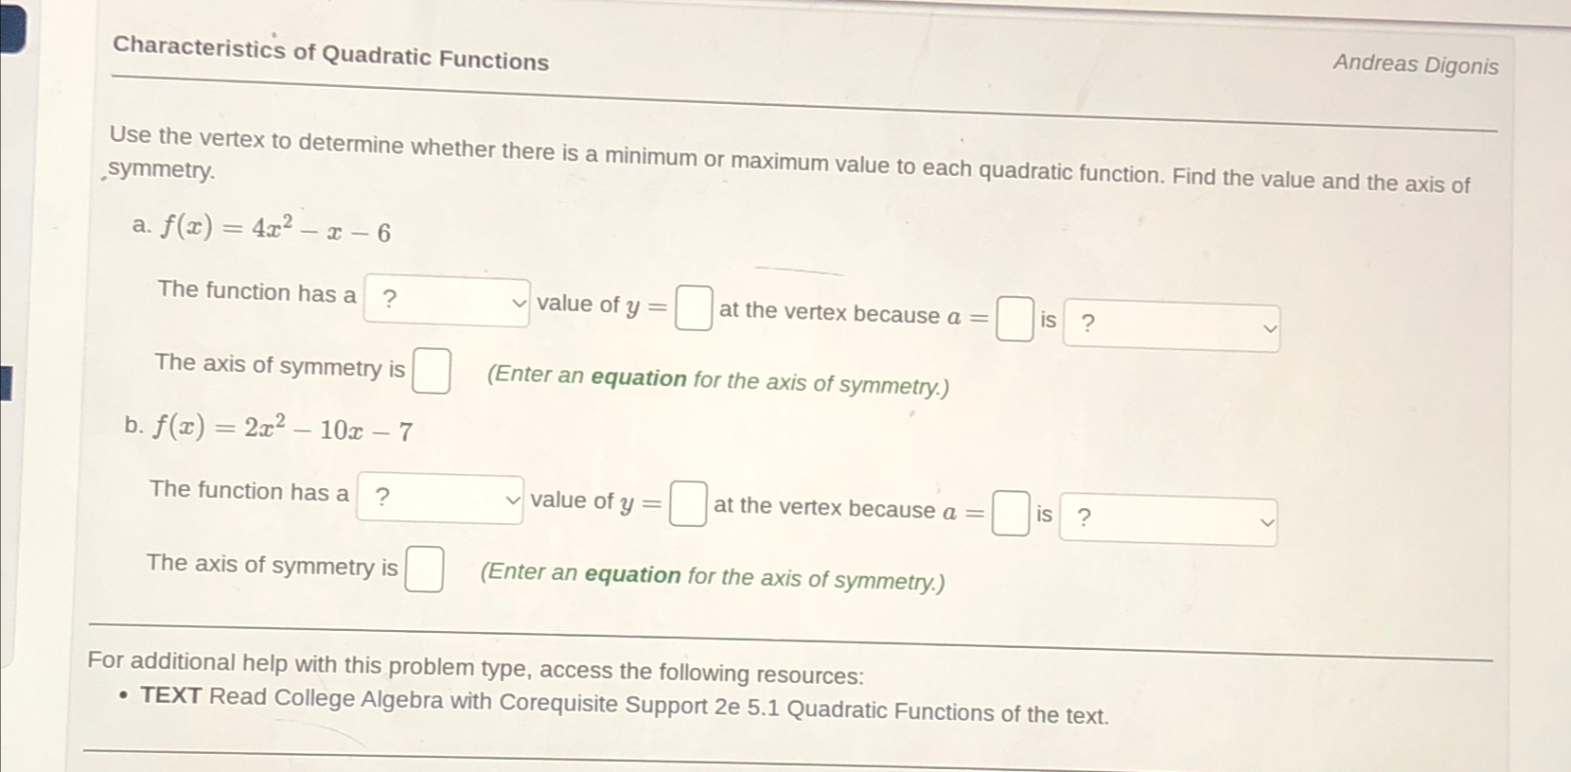Expand the reason dropdown after a = in part a
1571x772 pixels.
pyautogui.click(x=1171, y=325)
